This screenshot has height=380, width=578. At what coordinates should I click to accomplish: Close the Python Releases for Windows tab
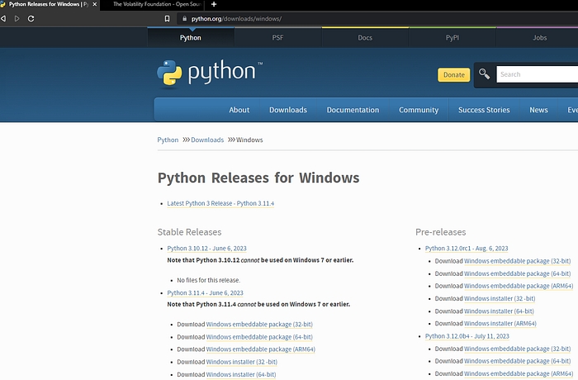(97, 4)
